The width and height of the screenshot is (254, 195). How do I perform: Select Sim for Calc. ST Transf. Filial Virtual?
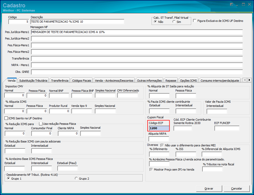click(x=174, y=22)
